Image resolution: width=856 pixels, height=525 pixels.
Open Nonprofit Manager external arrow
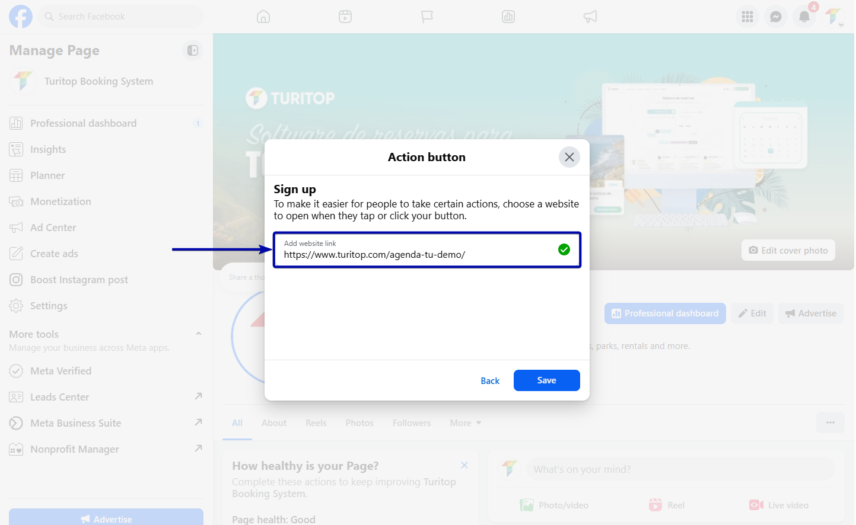pyautogui.click(x=199, y=448)
